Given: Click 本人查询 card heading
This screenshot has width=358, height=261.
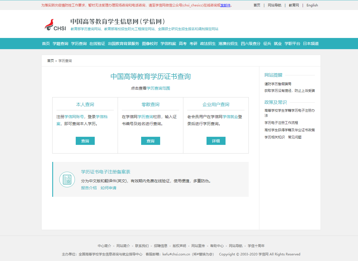Looking at the screenshot, I should coord(85,104).
